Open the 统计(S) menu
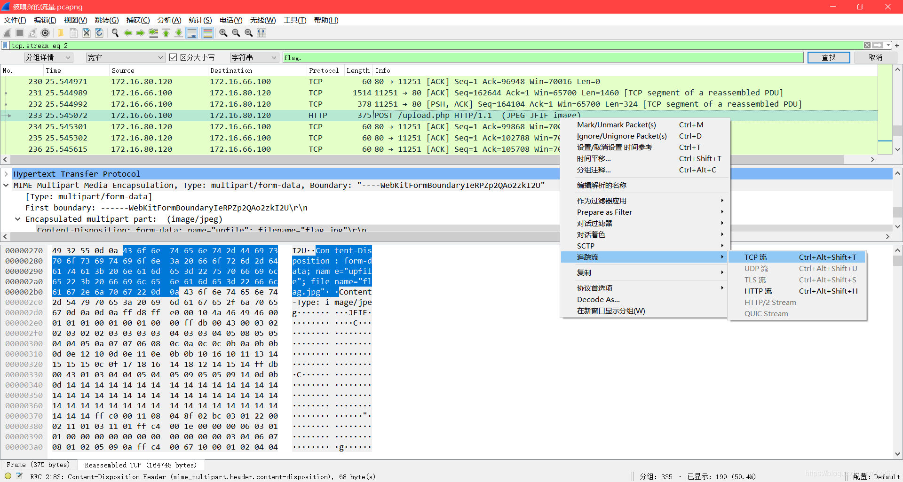 pos(200,20)
